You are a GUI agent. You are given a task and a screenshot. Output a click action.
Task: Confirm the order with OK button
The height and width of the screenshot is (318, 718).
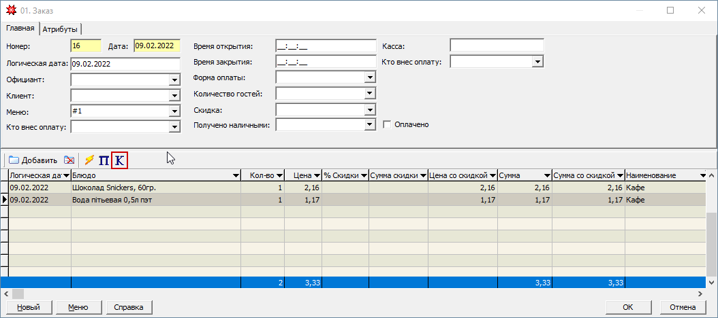coord(628,307)
